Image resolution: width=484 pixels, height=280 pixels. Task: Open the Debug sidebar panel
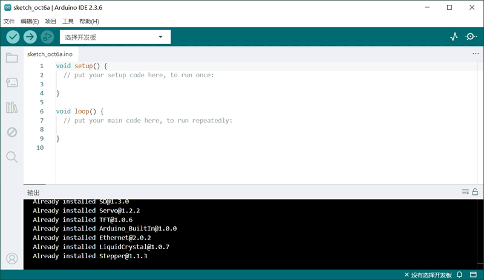[12, 132]
